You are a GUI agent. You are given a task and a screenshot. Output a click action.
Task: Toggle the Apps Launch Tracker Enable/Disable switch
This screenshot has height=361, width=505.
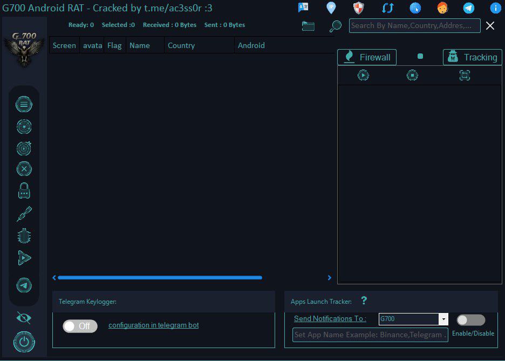tap(470, 320)
